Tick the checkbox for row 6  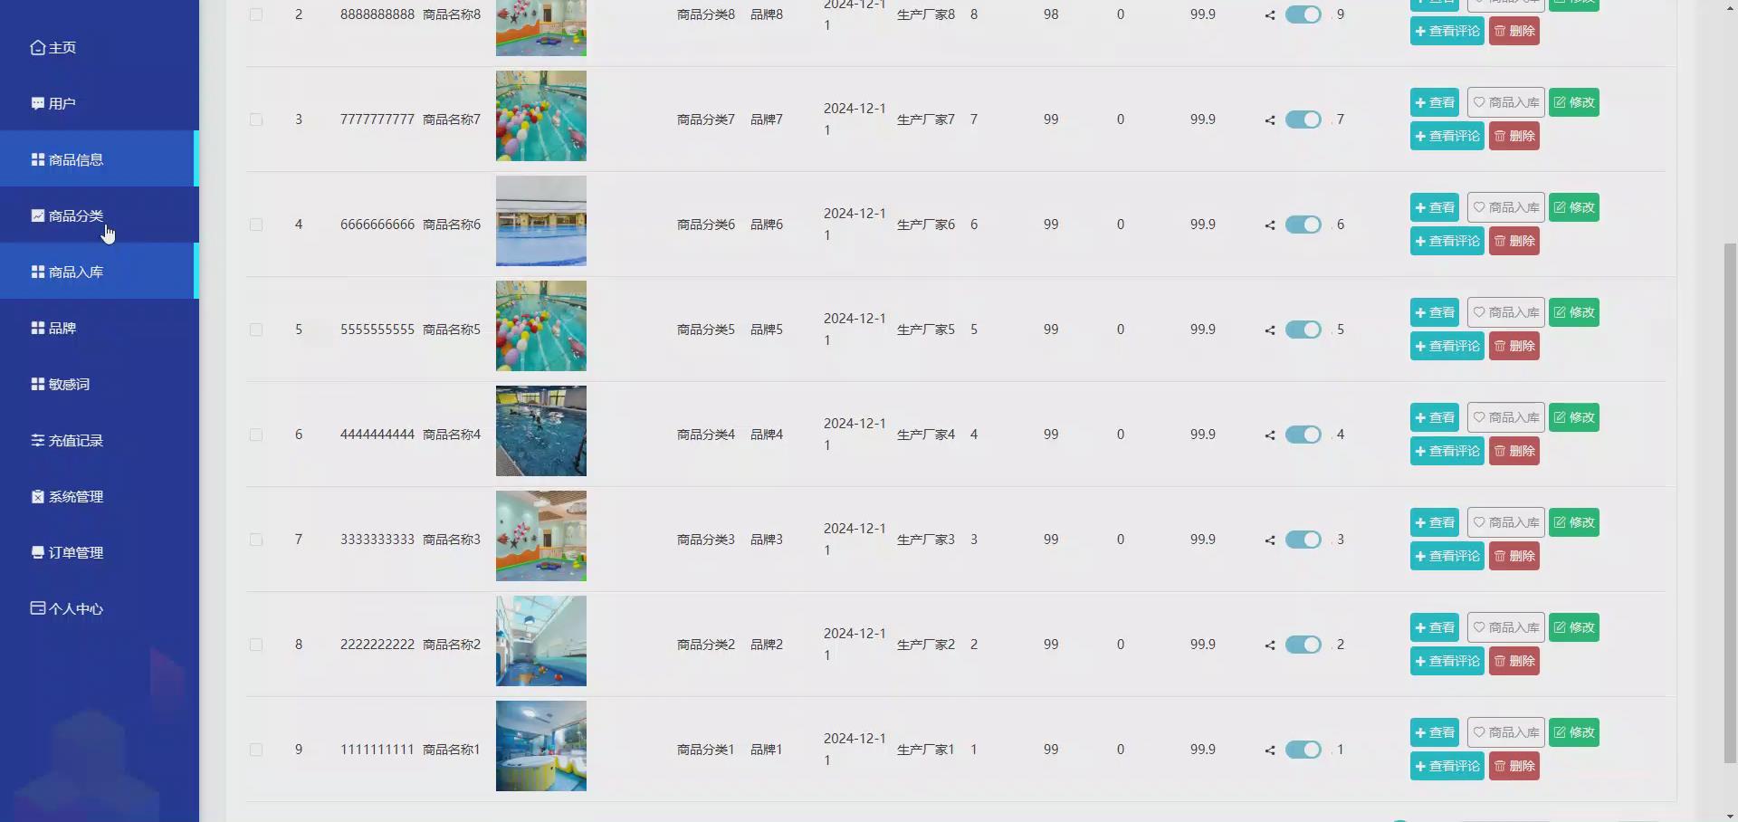256,435
